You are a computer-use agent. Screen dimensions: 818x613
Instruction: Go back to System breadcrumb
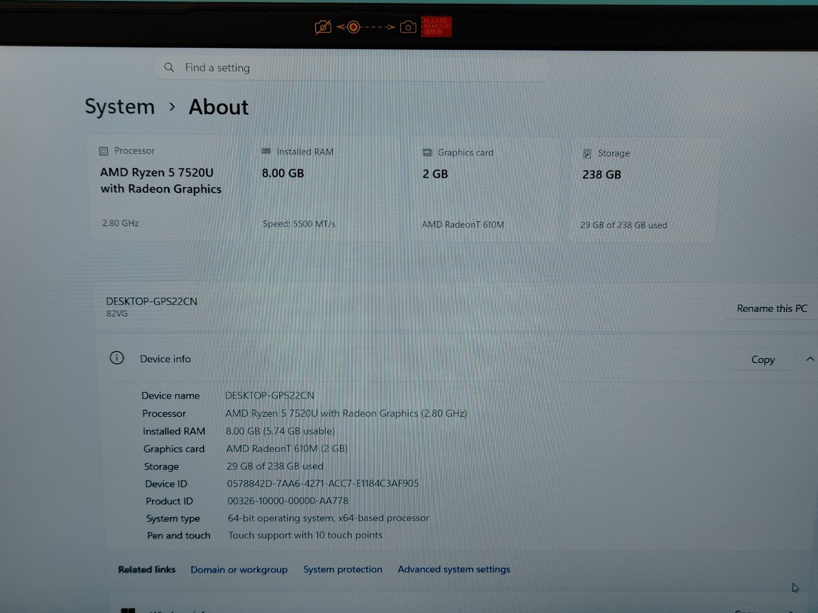click(120, 107)
